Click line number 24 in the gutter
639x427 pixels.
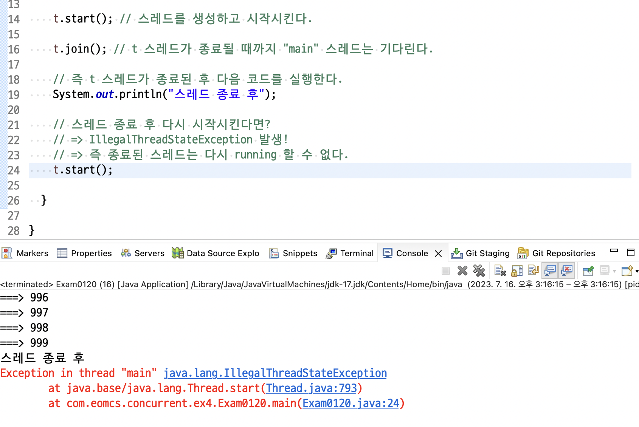click(14, 170)
